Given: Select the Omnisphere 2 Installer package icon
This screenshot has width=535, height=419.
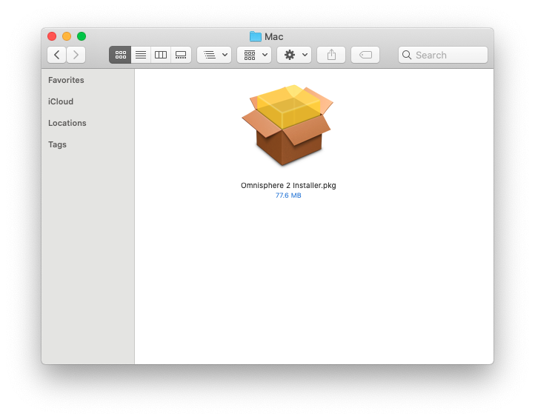Looking at the screenshot, I should 288,125.
